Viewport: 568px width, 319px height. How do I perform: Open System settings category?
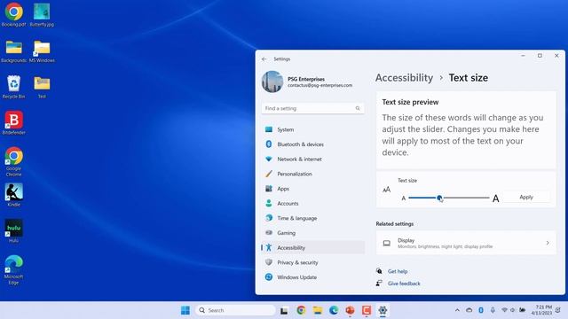coord(312,129)
